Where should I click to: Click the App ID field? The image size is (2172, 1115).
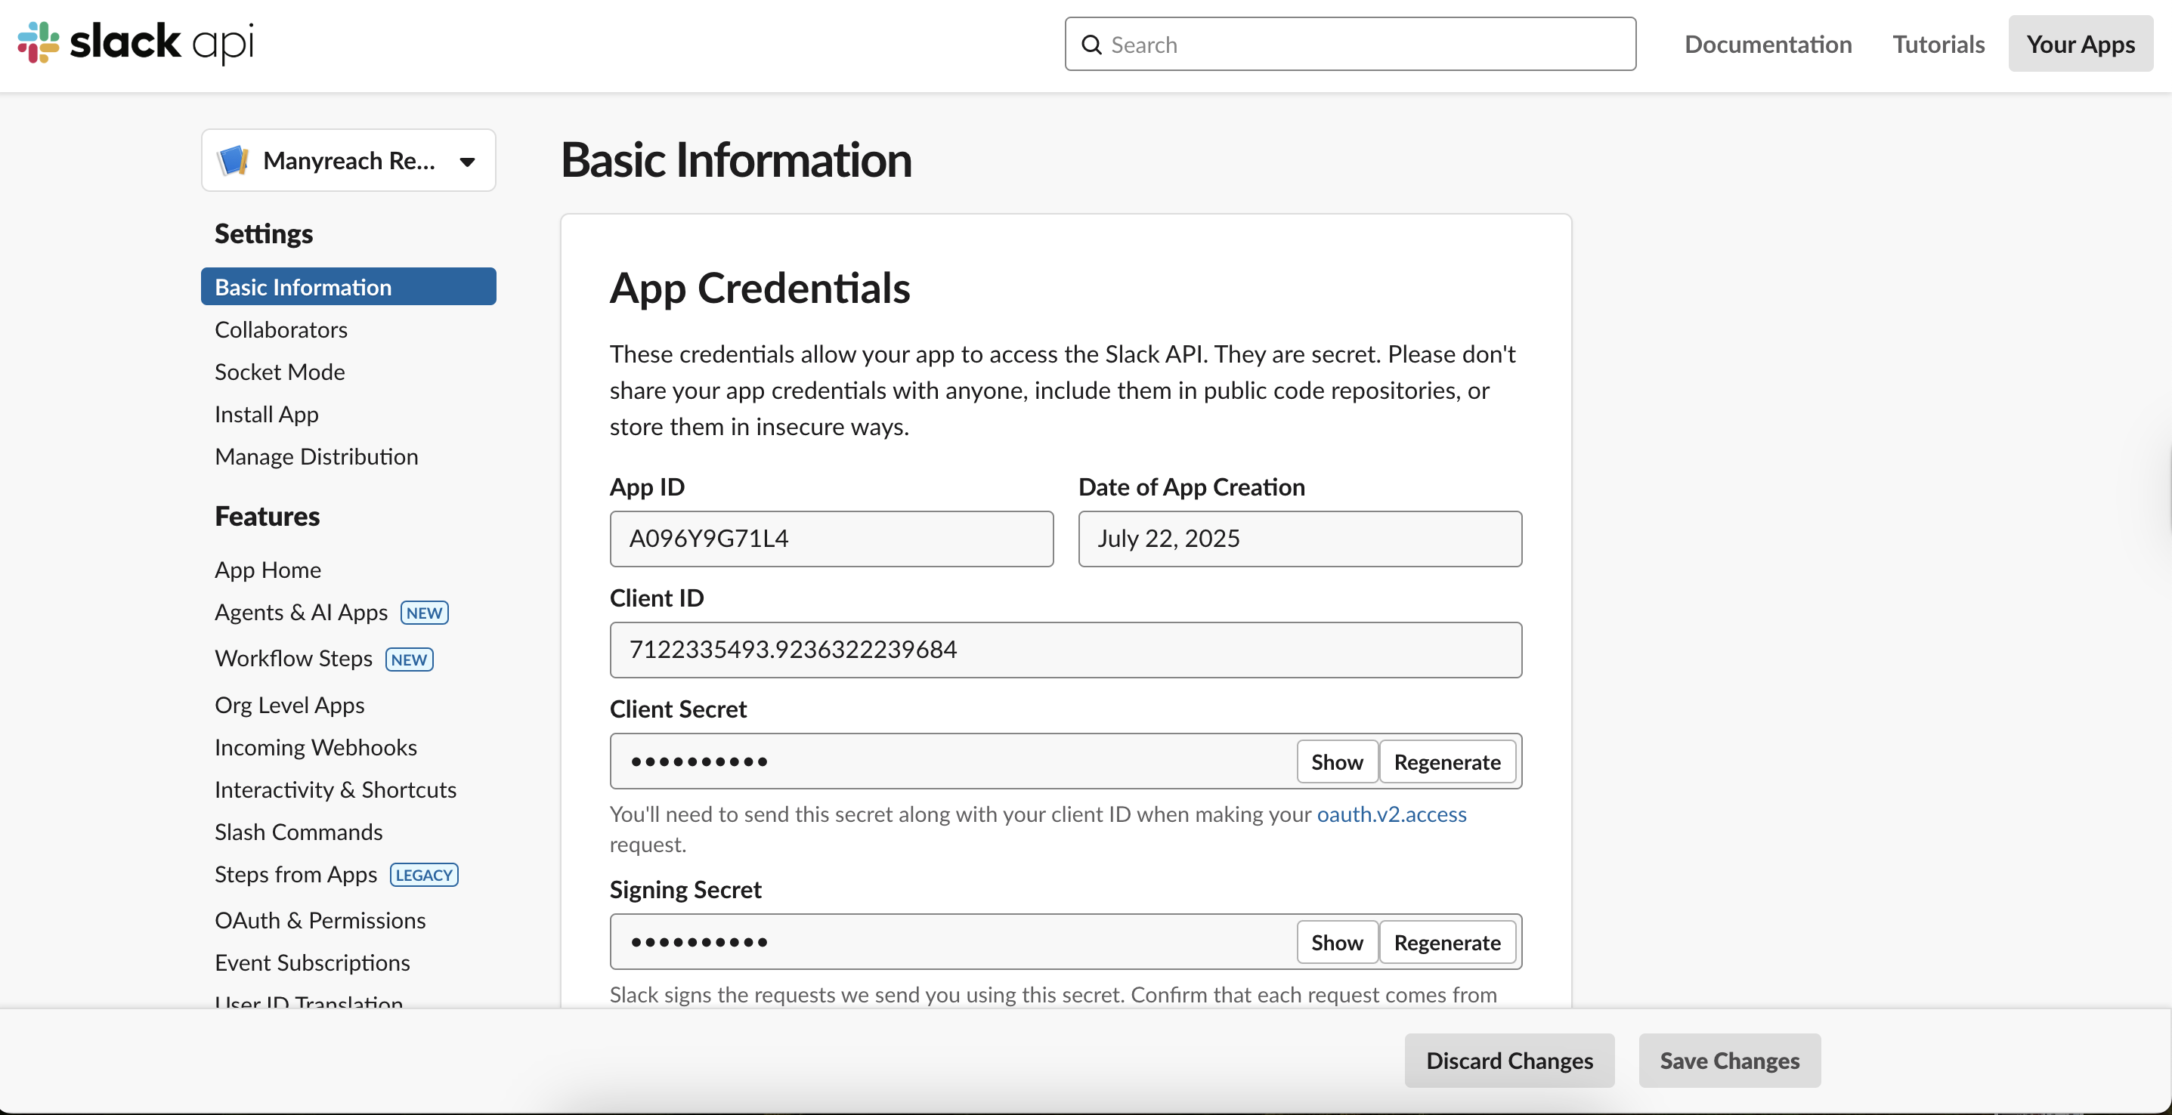pyautogui.click(x=831, y=539)
